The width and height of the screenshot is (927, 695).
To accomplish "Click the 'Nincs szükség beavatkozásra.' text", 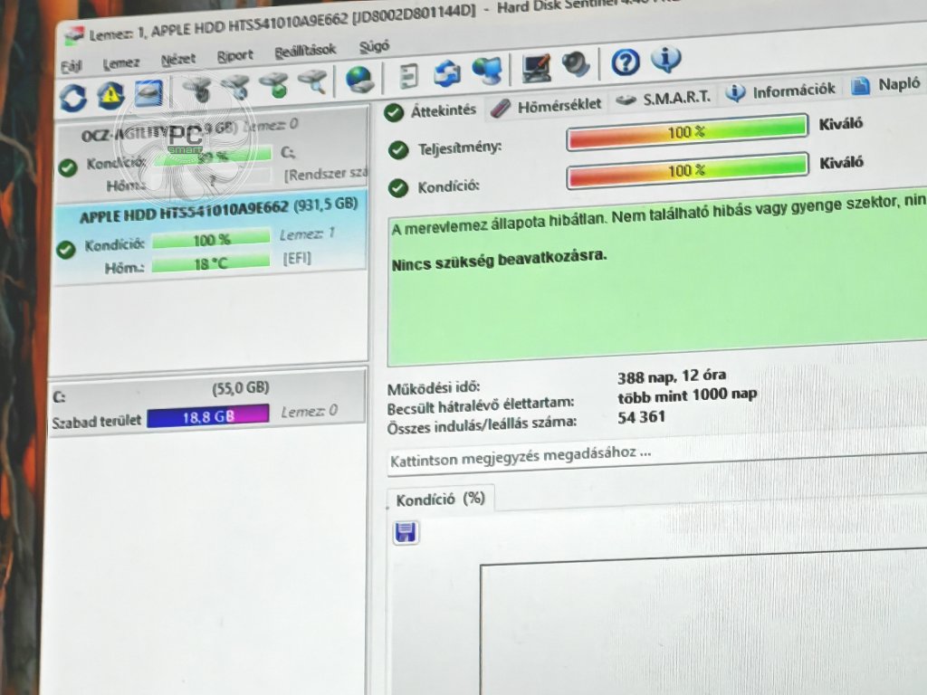I will pos(499,260).
